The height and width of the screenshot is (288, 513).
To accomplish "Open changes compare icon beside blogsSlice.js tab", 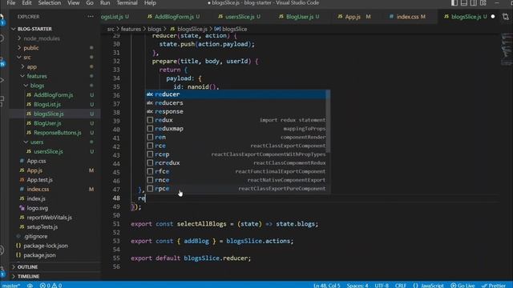I will pyautogui.click(x=506, y=17).
